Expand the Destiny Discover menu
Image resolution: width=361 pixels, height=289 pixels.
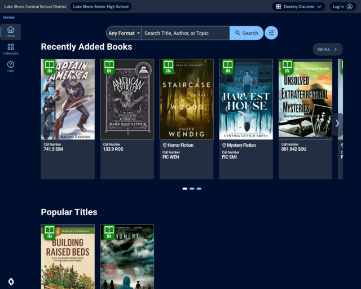click(298, 6)
